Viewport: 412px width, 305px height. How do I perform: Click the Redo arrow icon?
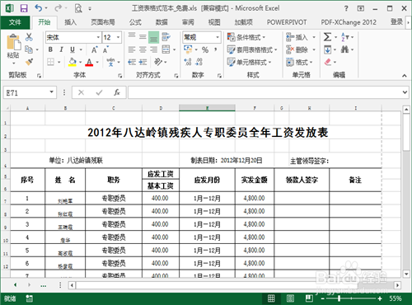coord(58,8)
